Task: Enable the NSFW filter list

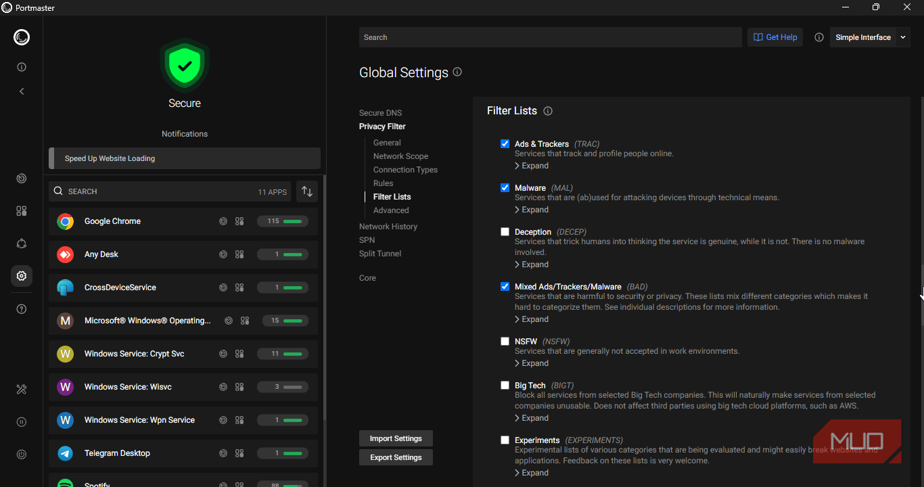Action: (505, 342)
